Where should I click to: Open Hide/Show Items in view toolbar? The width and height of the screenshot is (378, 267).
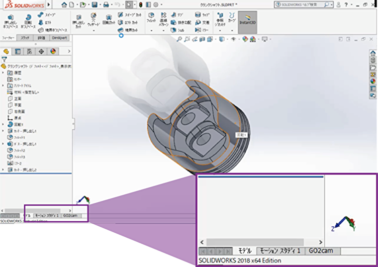pyautogui.click(x=233, y=39)
